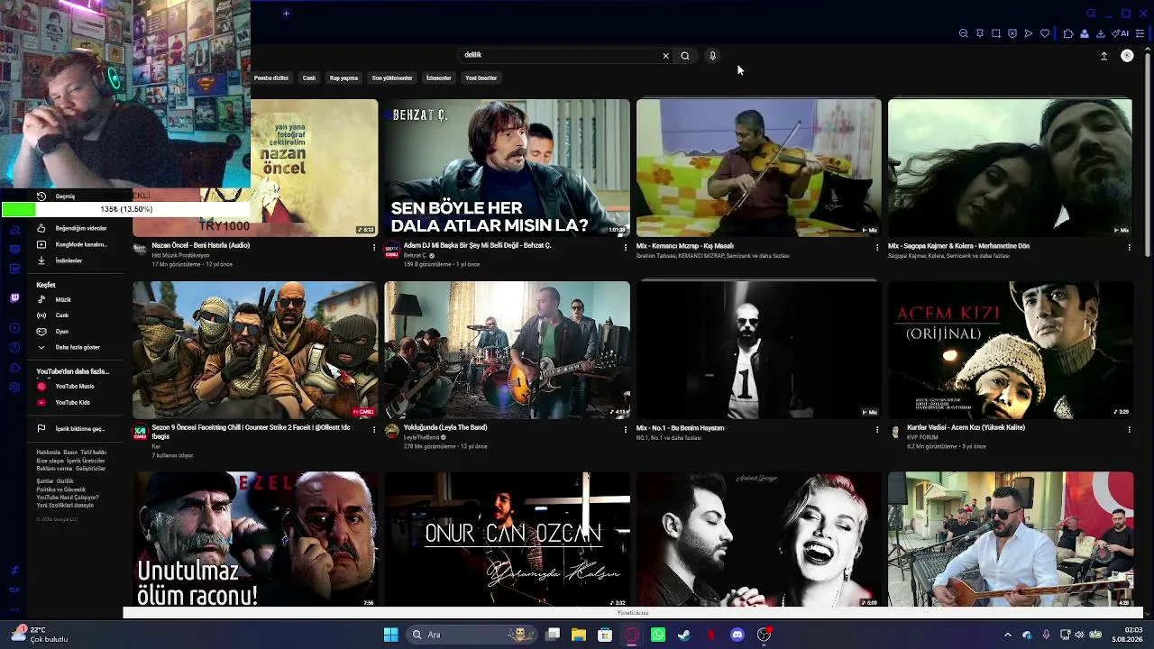Viewport: 1154px width, 649px height.
Task: Open options menu for No.1 mix
Action: pos(877,429)
